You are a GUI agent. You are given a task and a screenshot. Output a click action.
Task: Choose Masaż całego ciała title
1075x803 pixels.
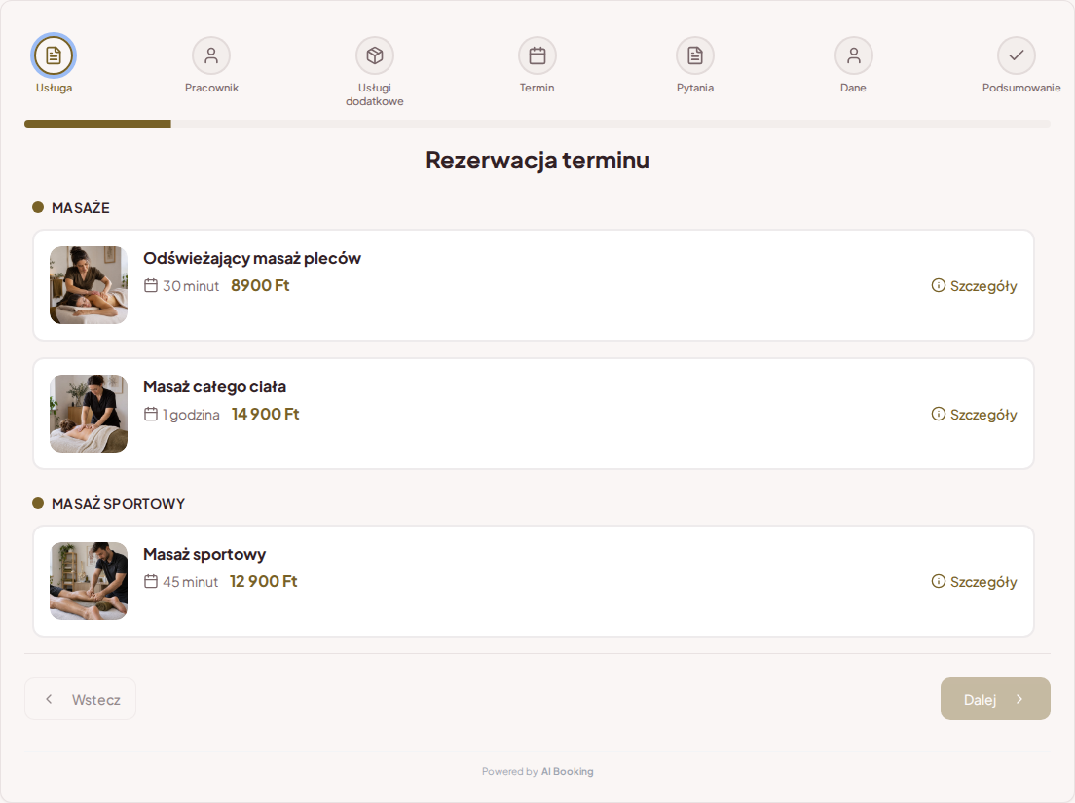click(x=214, y=387)
